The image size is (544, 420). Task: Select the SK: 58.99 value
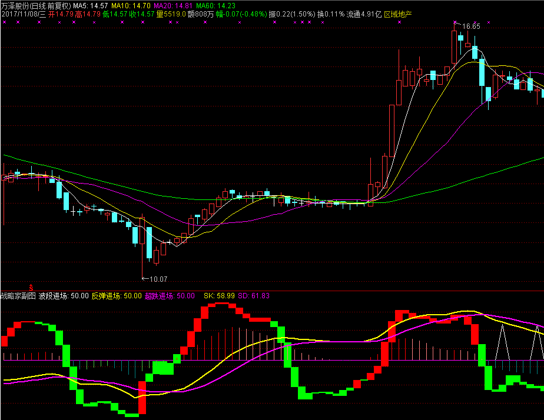click(x=219, y=296)
